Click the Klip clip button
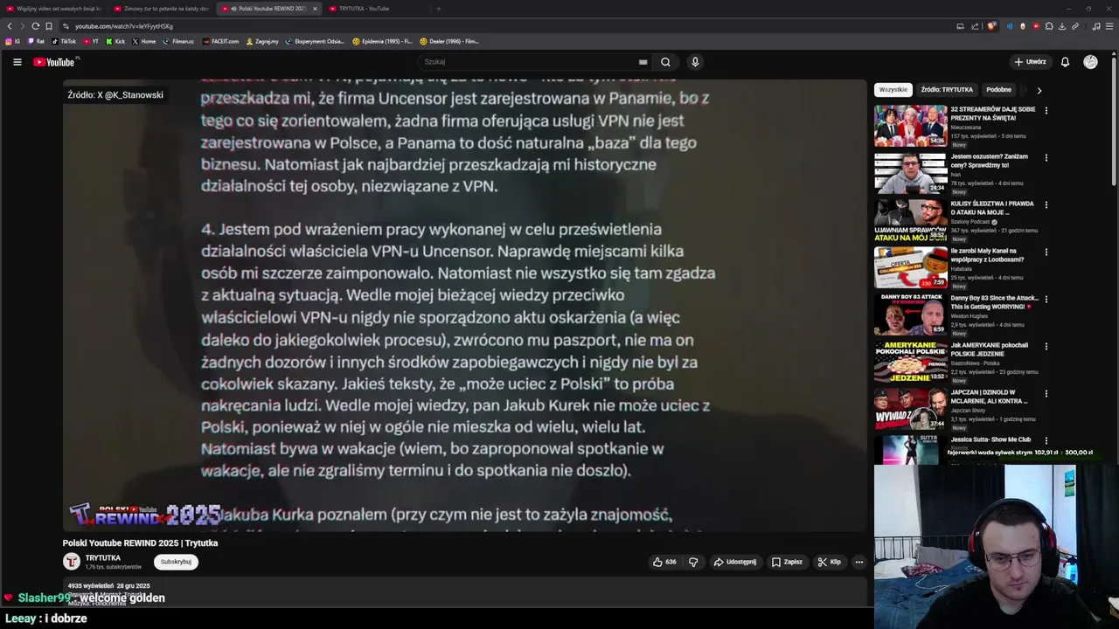1119x629 pixels. click(829, 562)
